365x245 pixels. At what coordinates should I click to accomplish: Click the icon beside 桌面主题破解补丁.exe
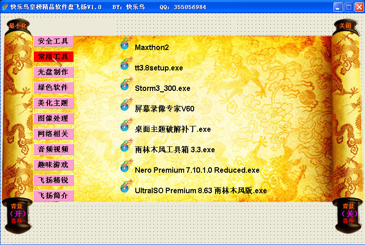(126, 125)
